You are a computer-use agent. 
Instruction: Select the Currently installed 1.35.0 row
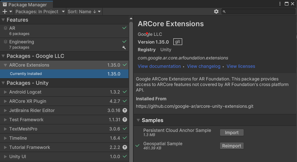tap(64, 74)
